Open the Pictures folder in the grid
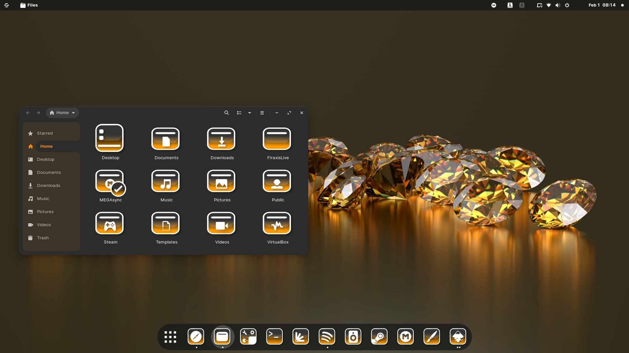The width and height of the screenshot is (629, 353). [x=221, y=181]
